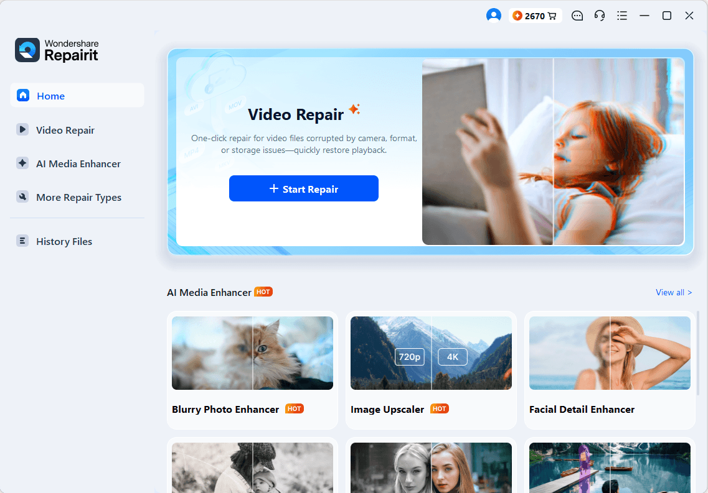Screen dimensions: 708x493
Task: Click the Wondershare Repairit logo
Action: coord(57,50)
